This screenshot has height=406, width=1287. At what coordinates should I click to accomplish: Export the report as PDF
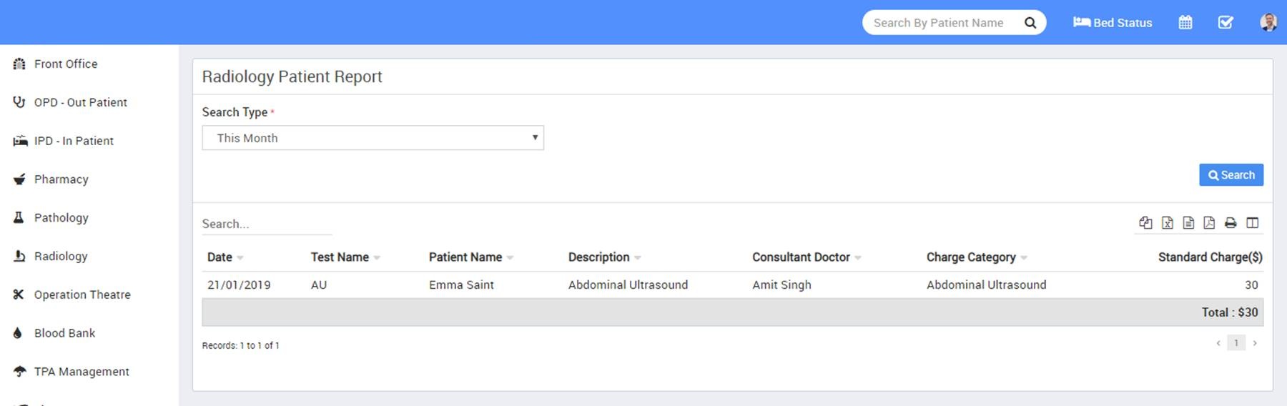tap(1209, 223)
